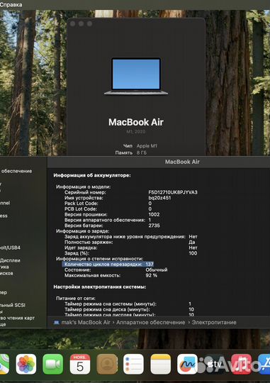
Task: Click the 'Pack Lot Code:' label
Action: [x=81, y=204]
